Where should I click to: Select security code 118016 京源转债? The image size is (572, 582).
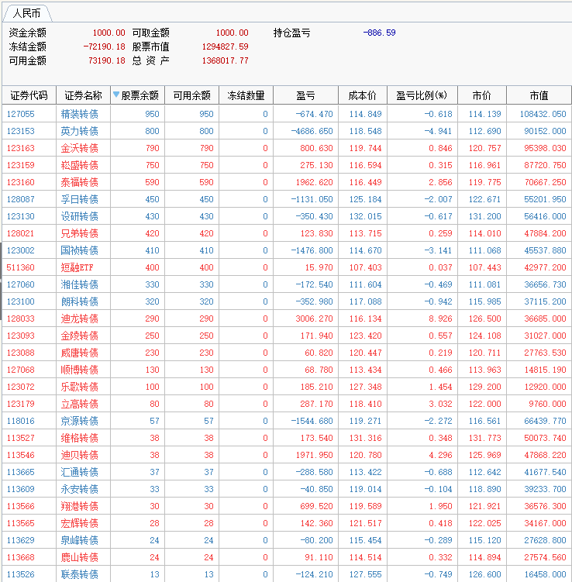[x=21, y=421]
